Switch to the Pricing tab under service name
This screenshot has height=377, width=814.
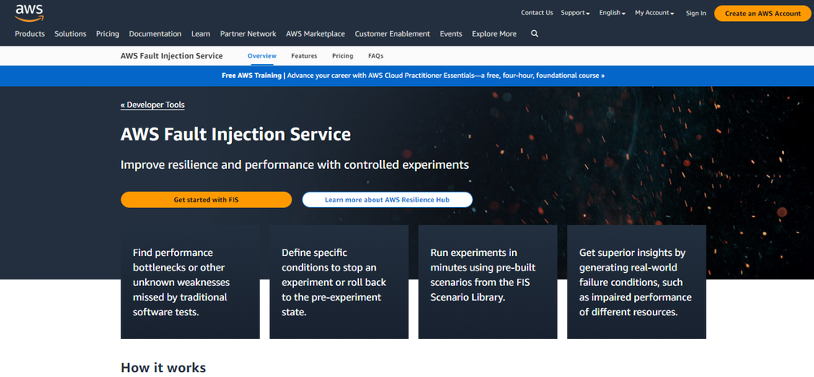tap(343, 56)
